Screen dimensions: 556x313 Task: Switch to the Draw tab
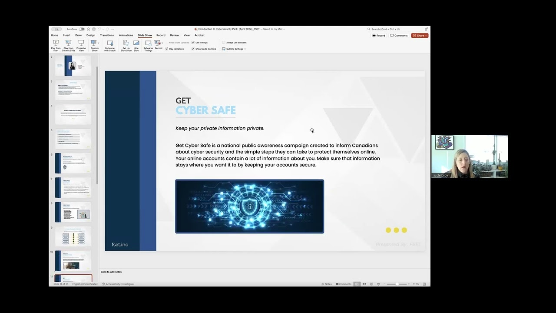point(78,35)
